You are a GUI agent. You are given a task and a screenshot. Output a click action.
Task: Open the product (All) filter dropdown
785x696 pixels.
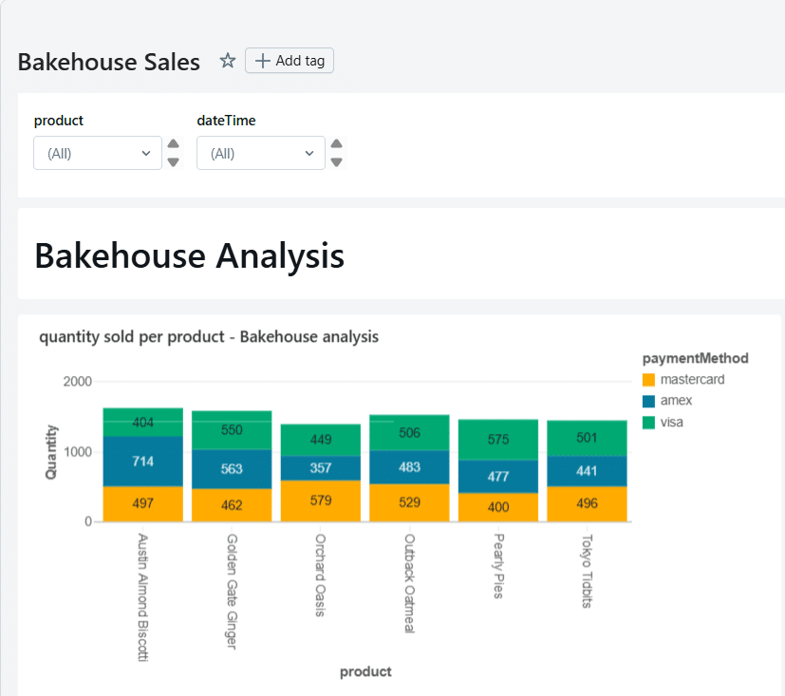point(98,152)
